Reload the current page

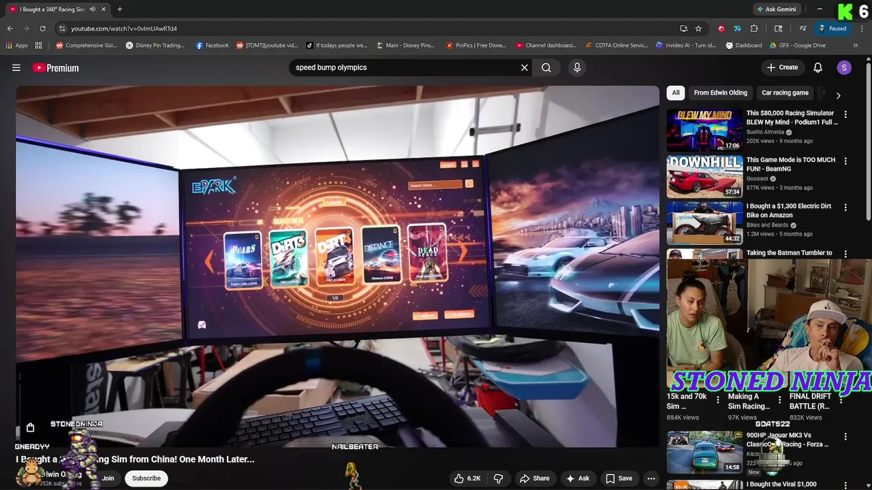[42, 29]
